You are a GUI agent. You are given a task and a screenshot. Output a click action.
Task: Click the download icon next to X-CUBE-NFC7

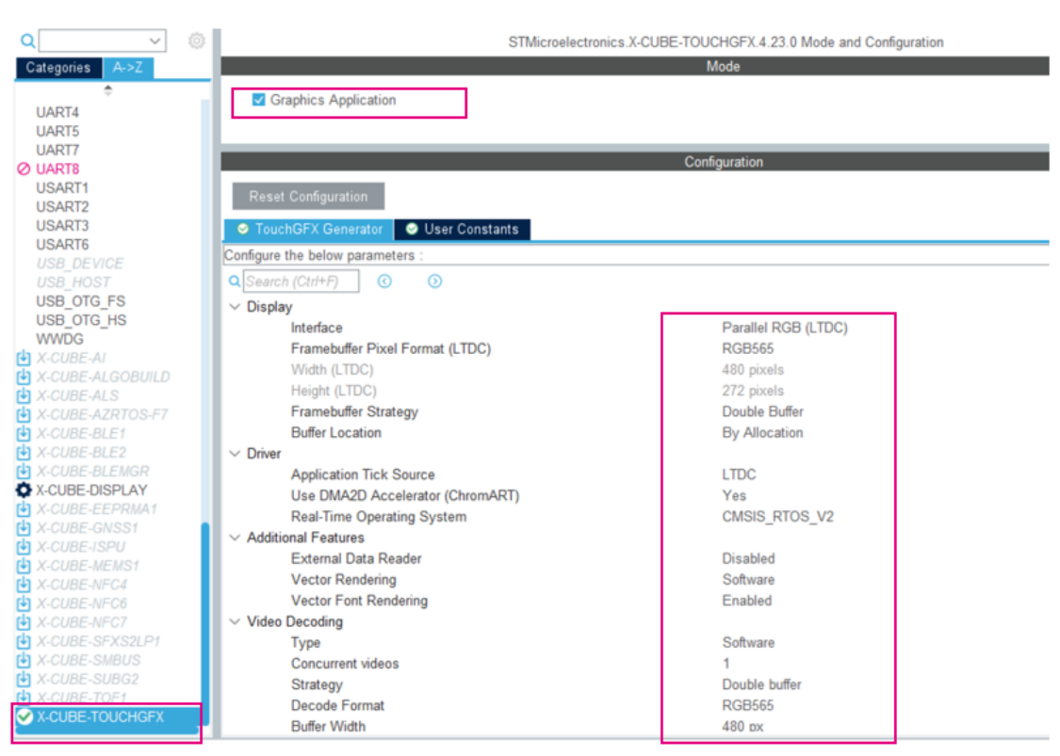(24, 623)
